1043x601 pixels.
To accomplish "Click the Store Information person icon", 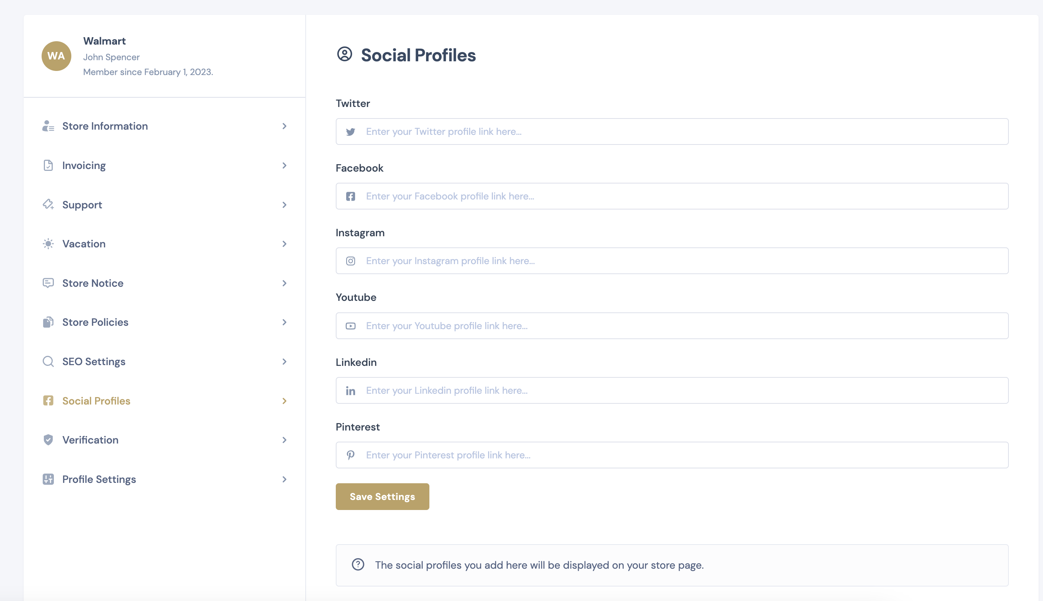I will 48,126.
